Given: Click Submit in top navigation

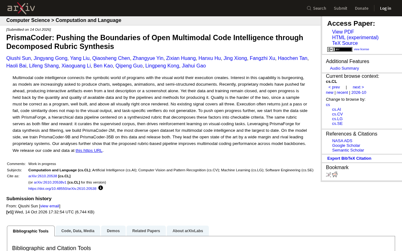Looking at the screenshot, I should (x=340, y=8).
